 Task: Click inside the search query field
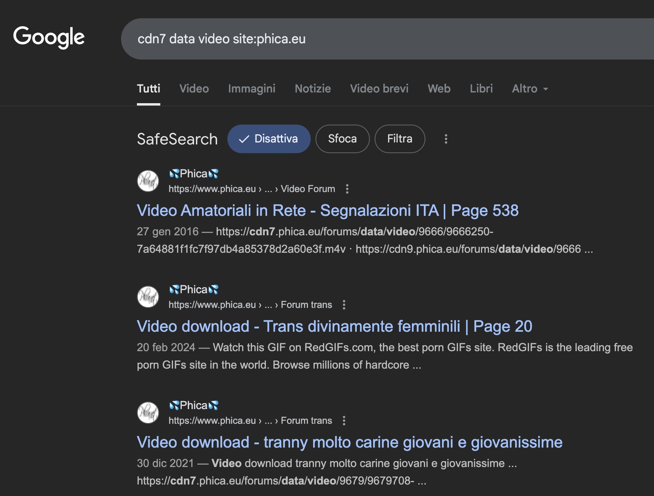pos(357,39)
